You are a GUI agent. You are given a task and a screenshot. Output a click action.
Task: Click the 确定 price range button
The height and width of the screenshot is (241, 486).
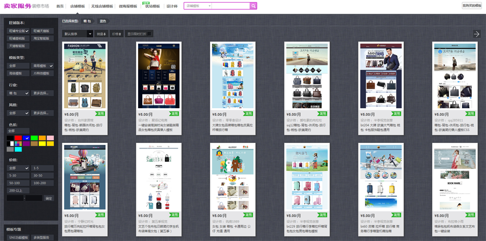tap(49, 198)
